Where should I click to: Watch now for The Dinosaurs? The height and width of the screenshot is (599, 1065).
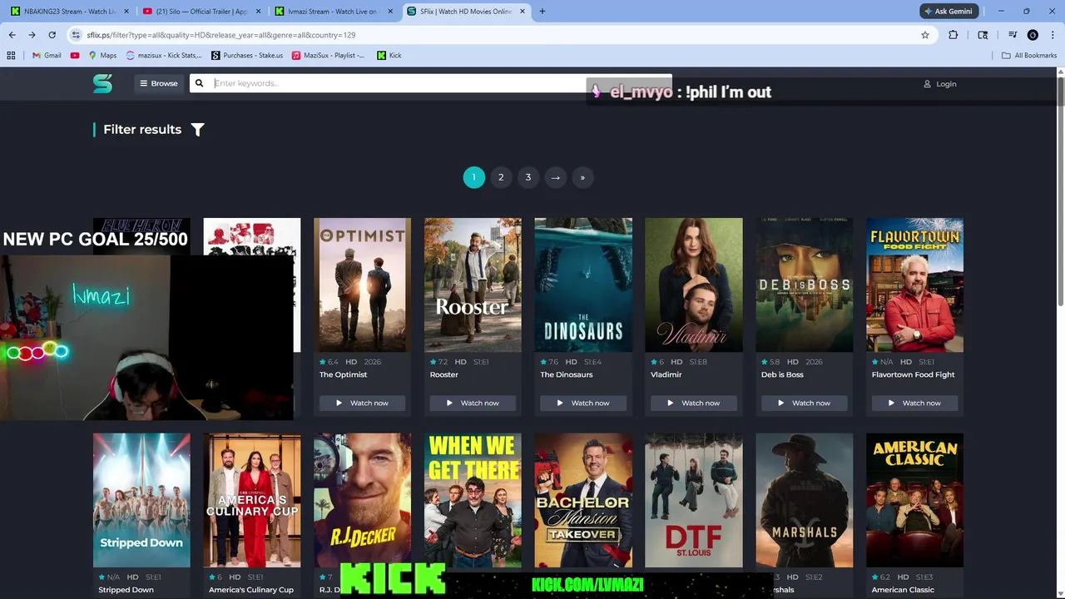[x=583, y=403]
